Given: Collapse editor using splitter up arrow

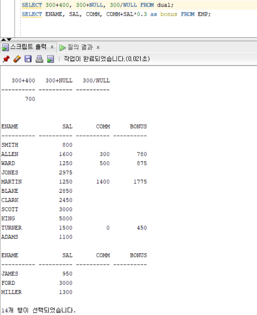Looking at the screenshot, I should [3, 39].
